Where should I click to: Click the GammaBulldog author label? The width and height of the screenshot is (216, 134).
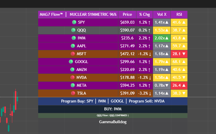pos(113,122)
